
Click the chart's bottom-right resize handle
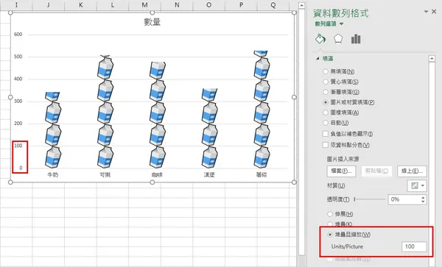[x=294, y=182]
